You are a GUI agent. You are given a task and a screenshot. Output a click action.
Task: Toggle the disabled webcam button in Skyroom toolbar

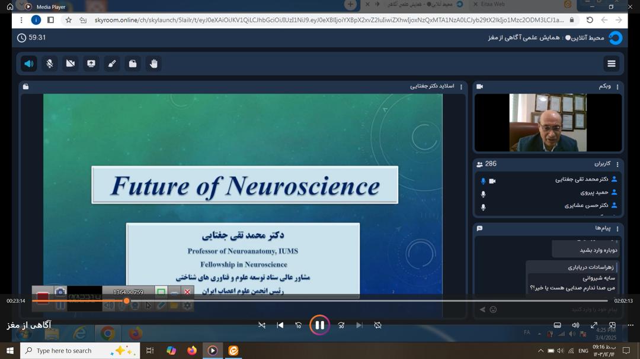[71, 63]
